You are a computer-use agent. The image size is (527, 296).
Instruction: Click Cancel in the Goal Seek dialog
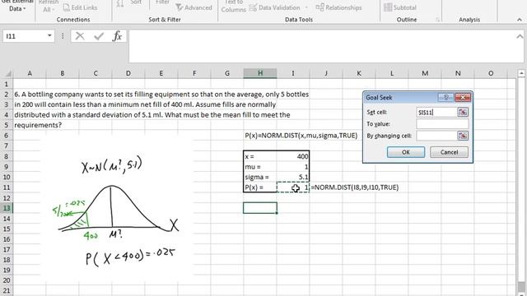point(449,152)
